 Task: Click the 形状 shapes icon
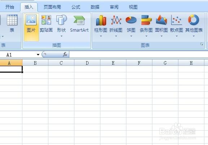[x=61, y=20]
